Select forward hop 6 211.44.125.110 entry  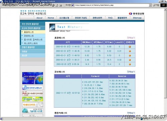[94, 101]
